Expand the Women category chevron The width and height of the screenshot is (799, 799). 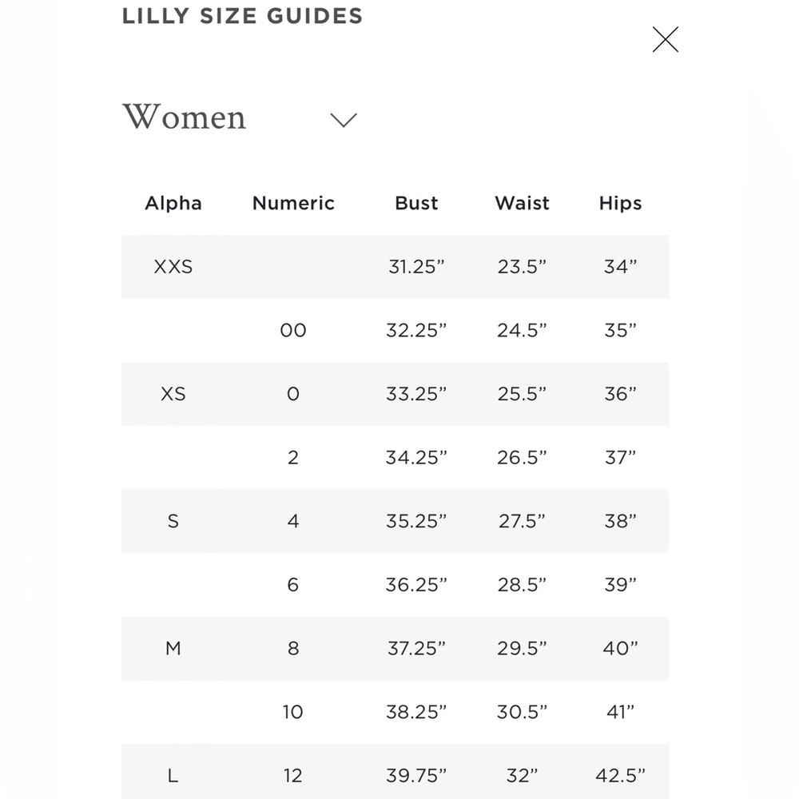[344, 121]
